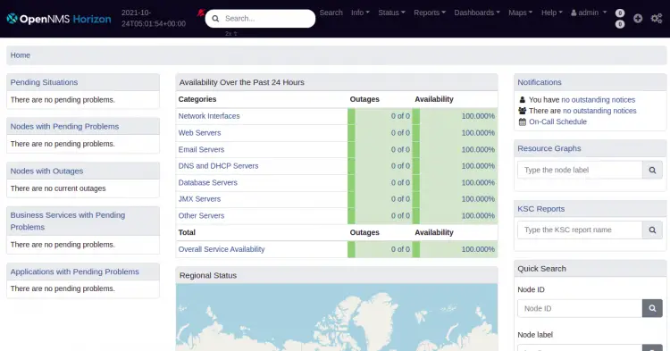Viewport: 670px width, 351px height.
Task: Click 'no outstanding notices' for you
Action: pyautogui.click(x=599, y=99)
